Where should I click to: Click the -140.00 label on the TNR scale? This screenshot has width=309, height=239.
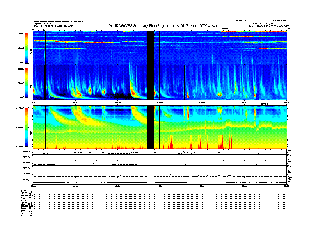tap(20, 127)
